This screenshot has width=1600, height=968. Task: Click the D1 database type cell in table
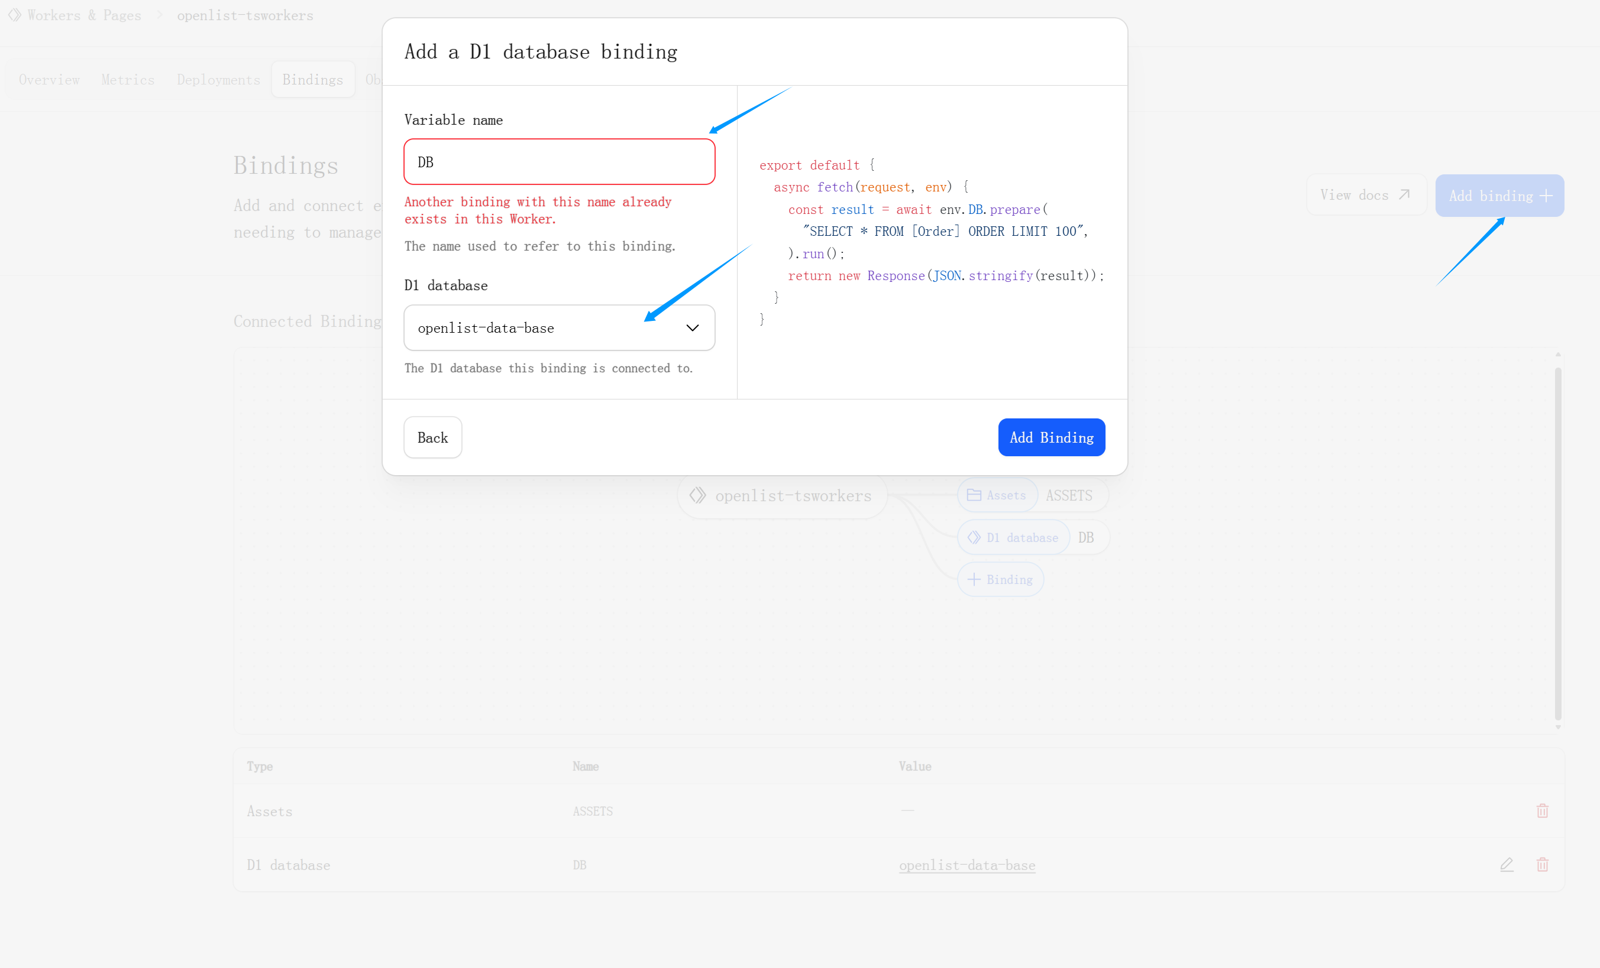[288, 865]
